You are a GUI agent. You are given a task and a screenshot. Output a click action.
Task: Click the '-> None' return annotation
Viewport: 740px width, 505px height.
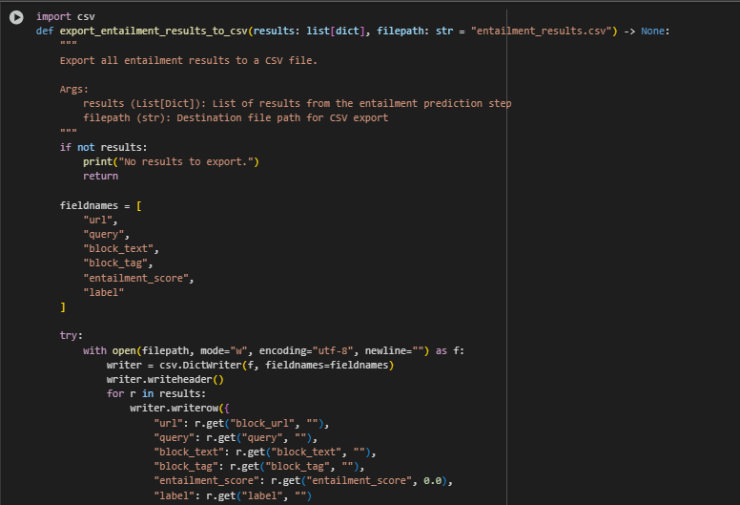(x=645, y=32)
